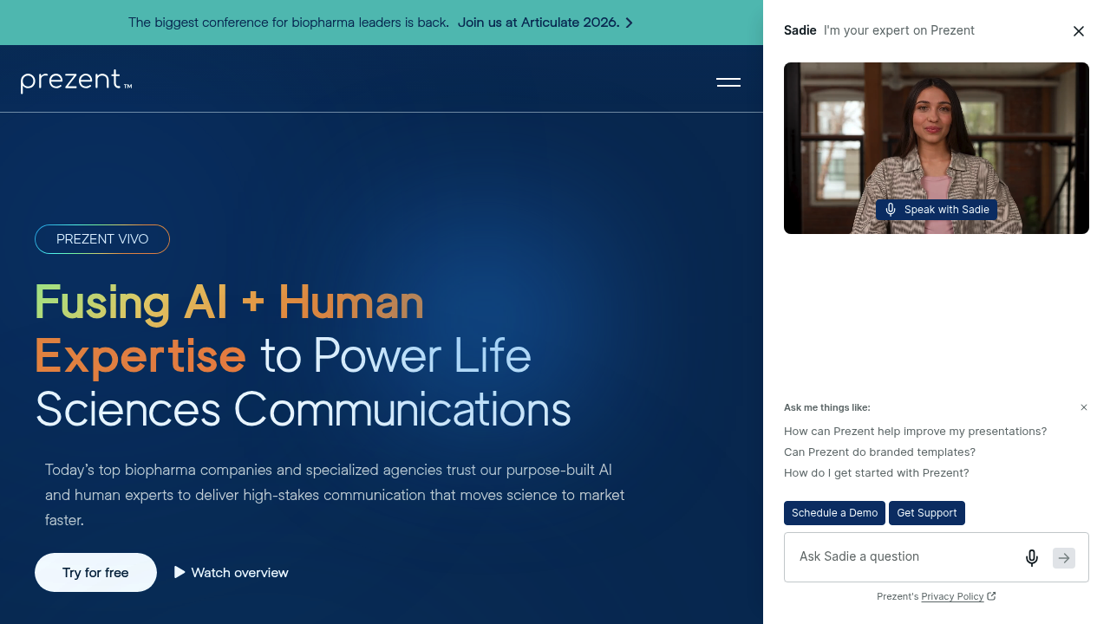The height and width of the screenshot is (624, 1110).
Task: Click the 'I'm your expert on Prezent' subtitle
Action: pos(899,30)
